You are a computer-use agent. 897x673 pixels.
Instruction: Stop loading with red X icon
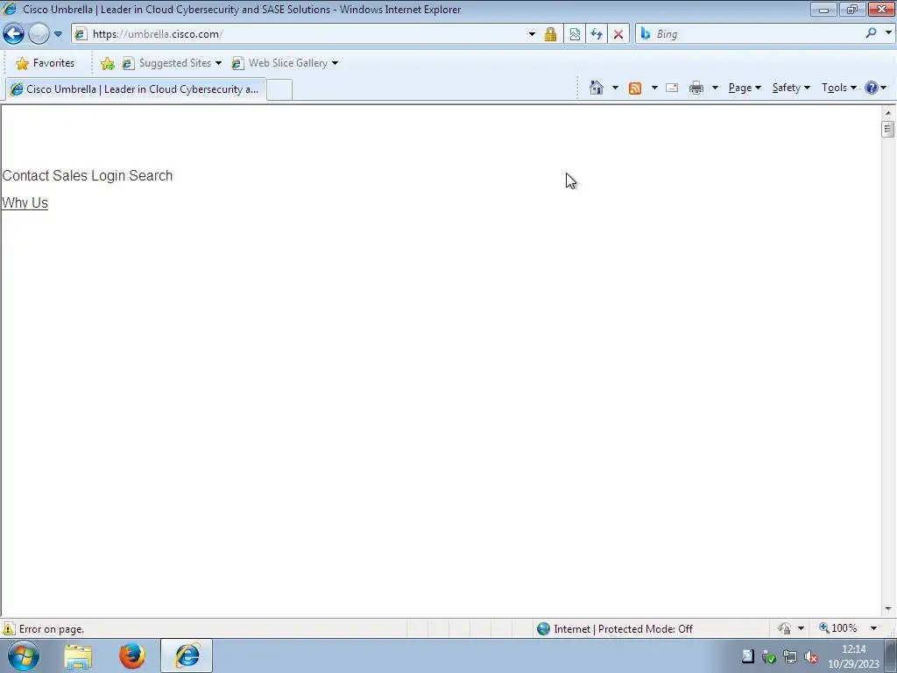pos(618,34)
